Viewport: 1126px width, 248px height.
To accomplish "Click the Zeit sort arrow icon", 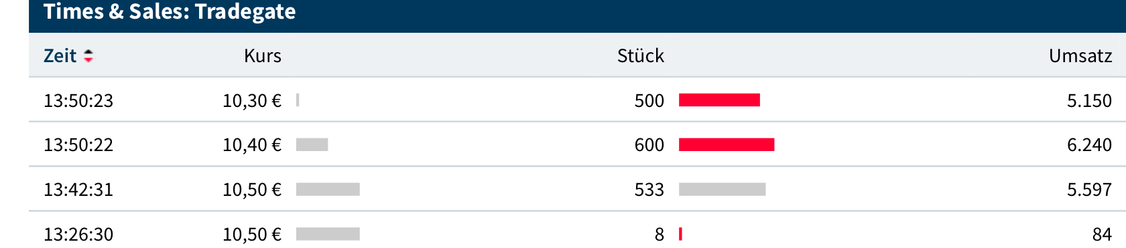I will (x=88, y=56).
